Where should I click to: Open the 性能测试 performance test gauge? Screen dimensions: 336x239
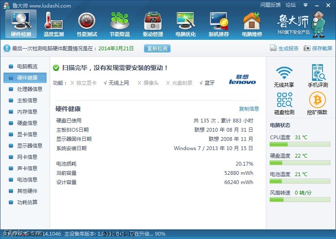[x=87, y=23]
